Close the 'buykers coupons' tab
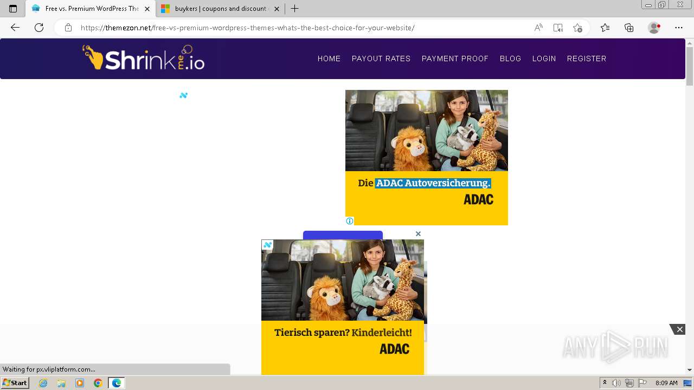The image size is (694, 390). (277, 9)
